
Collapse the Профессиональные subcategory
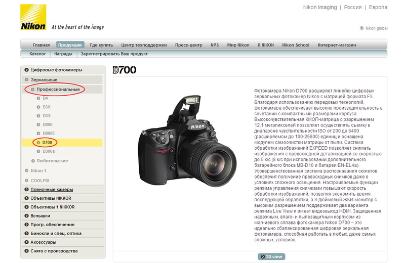[x=58, y=90]
